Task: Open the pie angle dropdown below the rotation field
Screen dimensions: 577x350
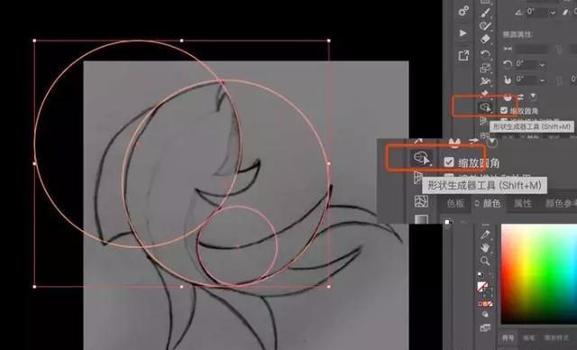Action: 542,80
